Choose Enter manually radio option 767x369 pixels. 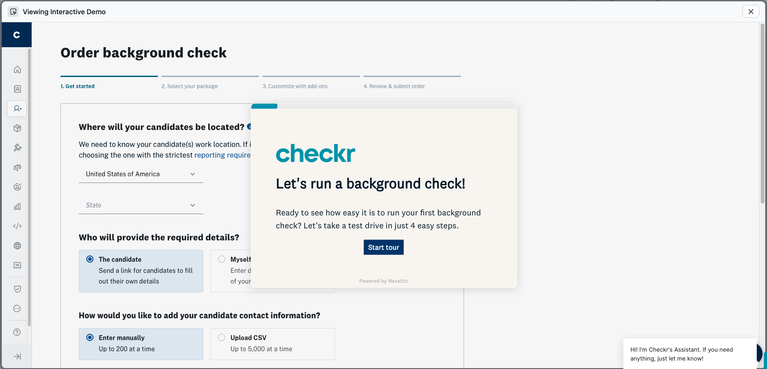point(90,337)
